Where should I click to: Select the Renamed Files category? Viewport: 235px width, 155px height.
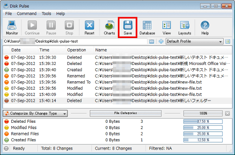click(x=117, y=134)
